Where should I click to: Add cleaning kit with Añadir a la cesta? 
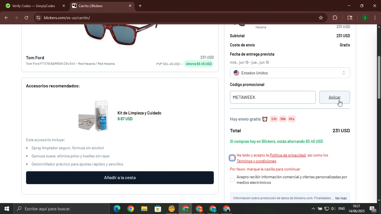(120, 178)
